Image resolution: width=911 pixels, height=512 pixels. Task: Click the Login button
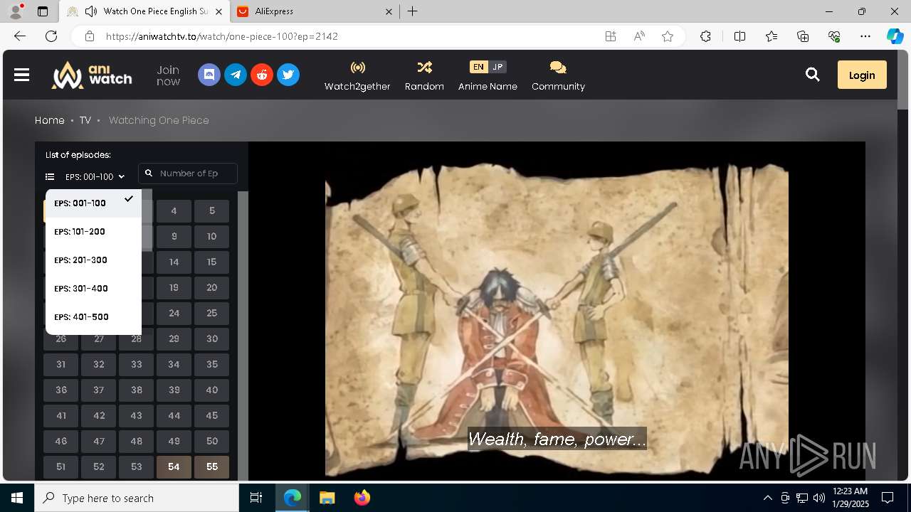(862, 75)
